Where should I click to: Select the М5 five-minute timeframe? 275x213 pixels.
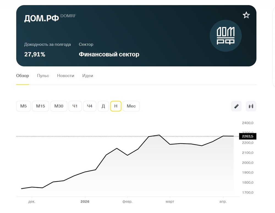(23, 106)
